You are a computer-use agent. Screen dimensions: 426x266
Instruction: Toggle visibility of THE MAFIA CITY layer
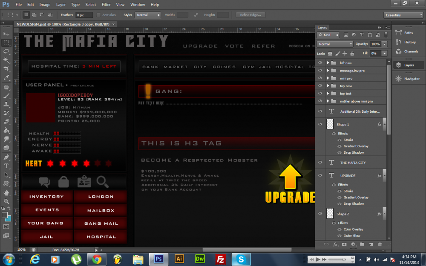(321, 163)
